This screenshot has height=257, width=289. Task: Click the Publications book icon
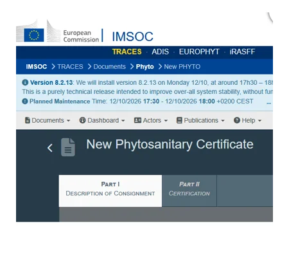(179, 120)
